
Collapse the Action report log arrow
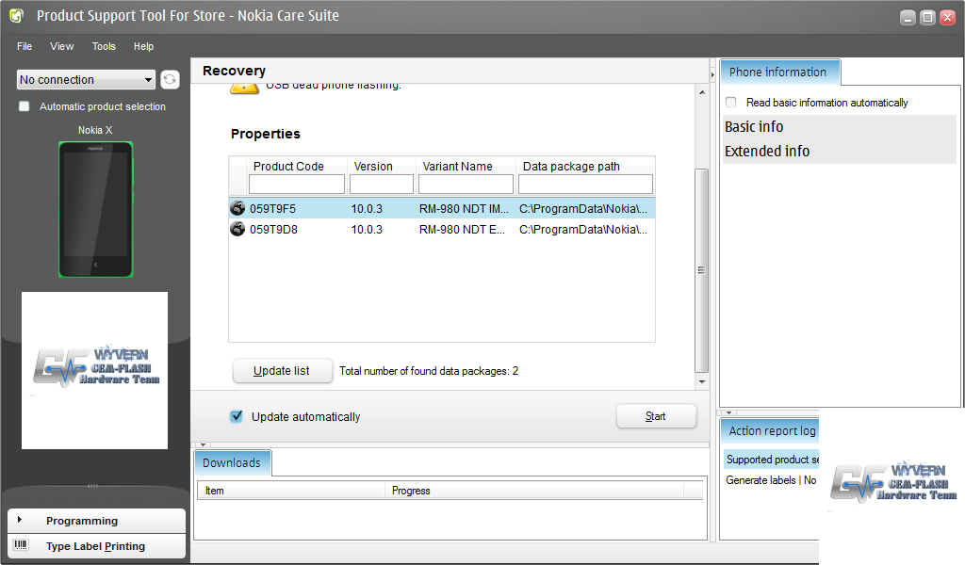click(x=728, y=412)
